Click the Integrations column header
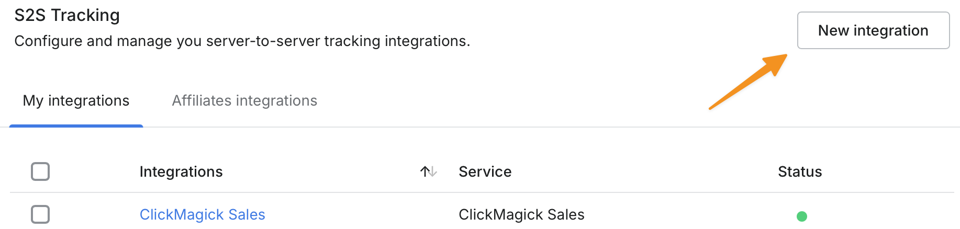Image resolution: width=960 pixels, height=229 pixels. [181, 171]
